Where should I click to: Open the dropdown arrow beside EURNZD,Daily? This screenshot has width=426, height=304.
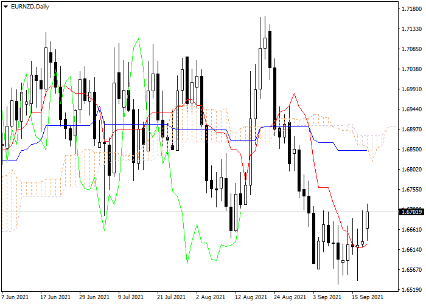tap(6, 7)
